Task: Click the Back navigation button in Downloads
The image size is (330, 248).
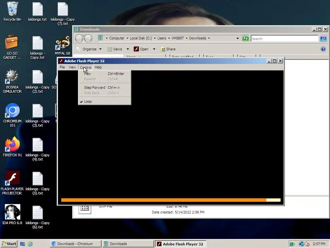Action: [x=79, y=38]
